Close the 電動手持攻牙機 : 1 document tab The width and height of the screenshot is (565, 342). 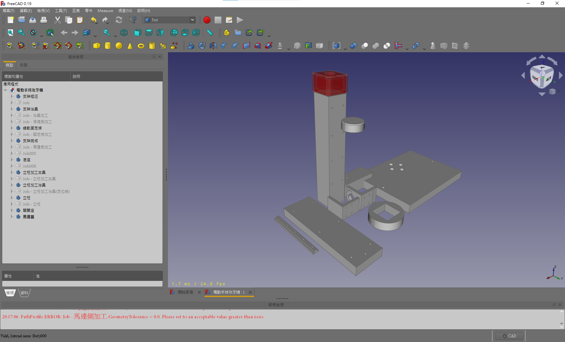click(250, 292)
